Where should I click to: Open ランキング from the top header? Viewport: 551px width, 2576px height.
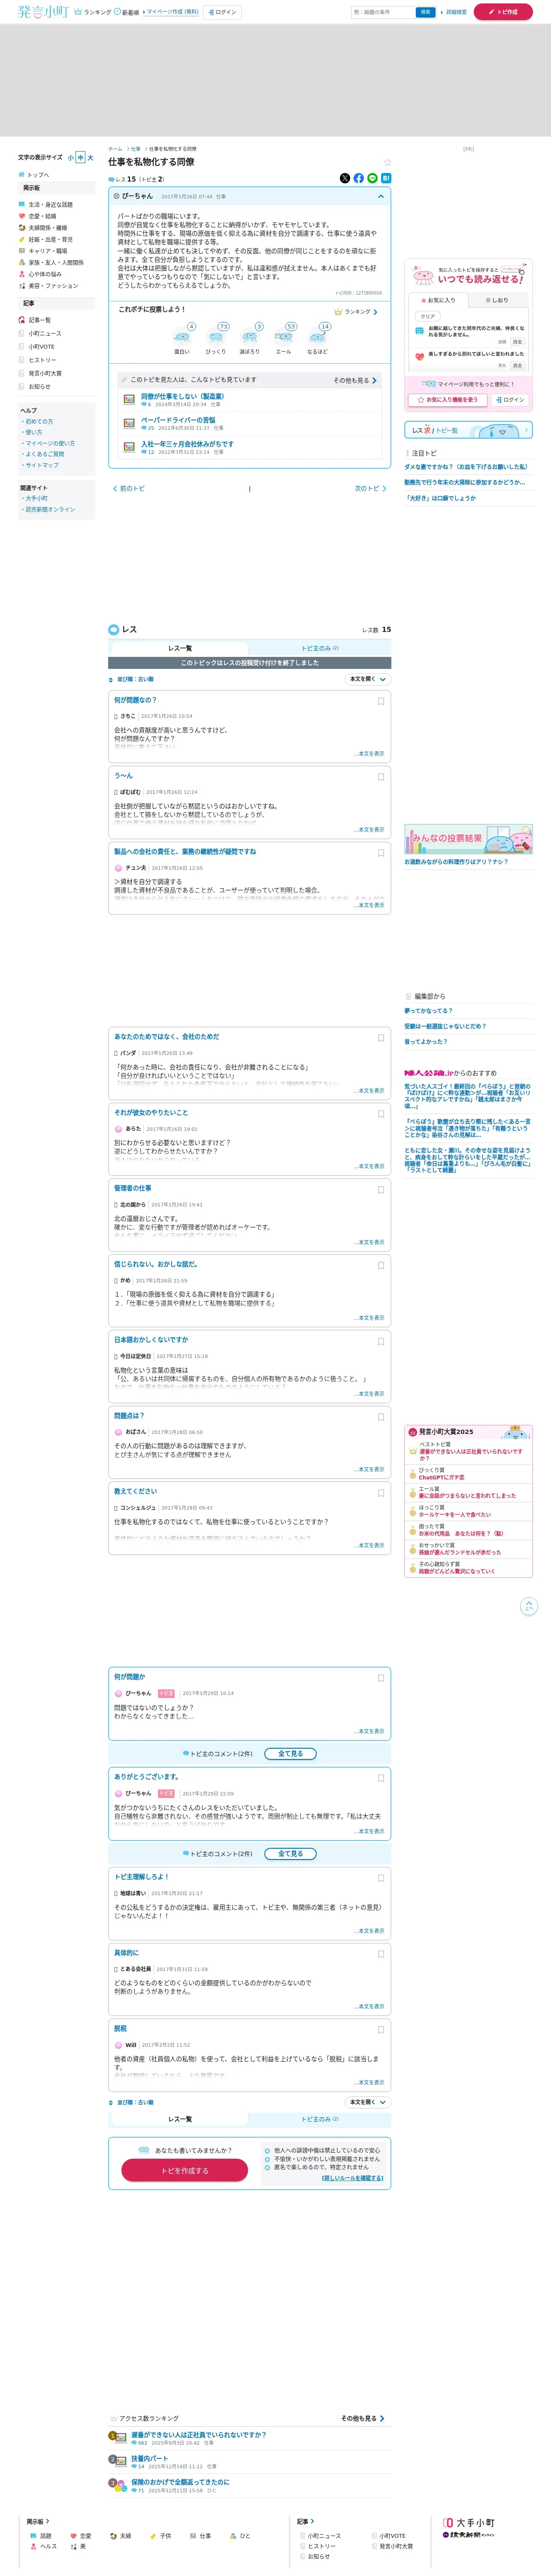[x=93, y=12]
